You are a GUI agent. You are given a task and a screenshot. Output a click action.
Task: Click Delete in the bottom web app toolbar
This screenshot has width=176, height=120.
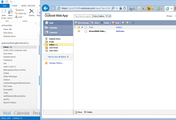tap(88, 112)
